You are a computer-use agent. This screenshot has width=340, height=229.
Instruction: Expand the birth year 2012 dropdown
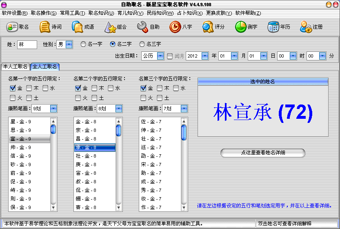205,56
